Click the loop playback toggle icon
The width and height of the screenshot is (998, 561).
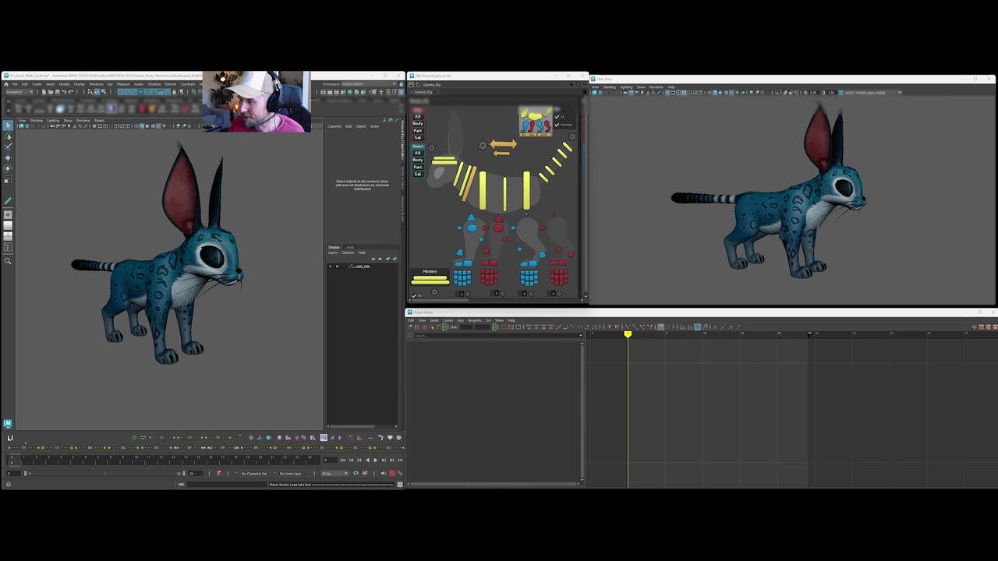(356, 473)
